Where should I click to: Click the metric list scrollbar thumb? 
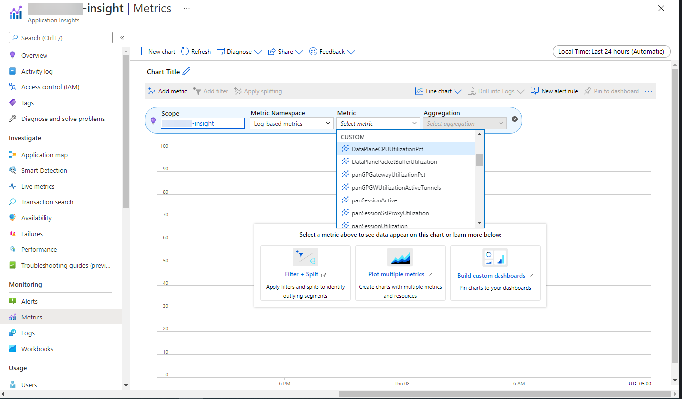(x=479, y=160)
